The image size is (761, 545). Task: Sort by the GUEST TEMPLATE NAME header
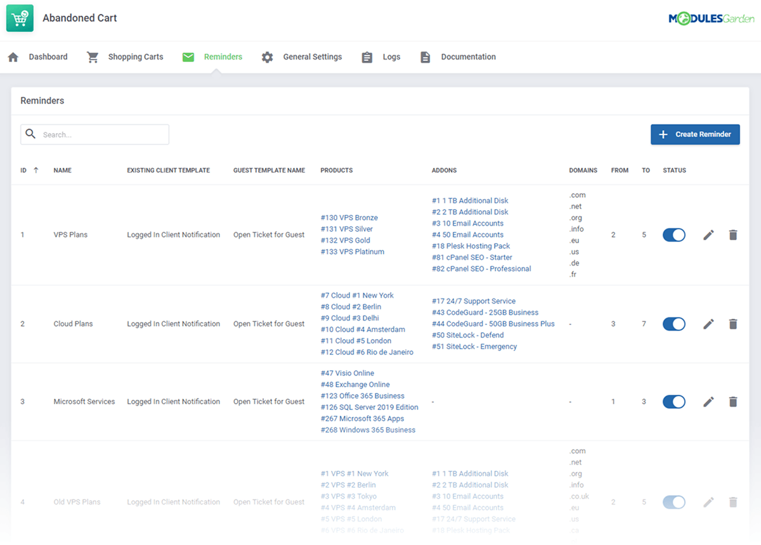tap(269, 170)
